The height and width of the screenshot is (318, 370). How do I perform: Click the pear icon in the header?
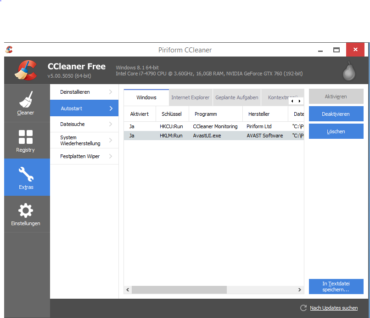pyautogui.click(x=349, y=71)
